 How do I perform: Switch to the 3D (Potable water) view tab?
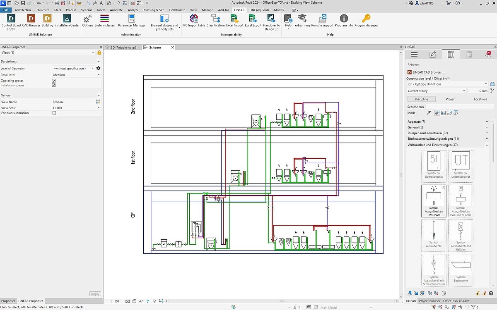point(123,48)
